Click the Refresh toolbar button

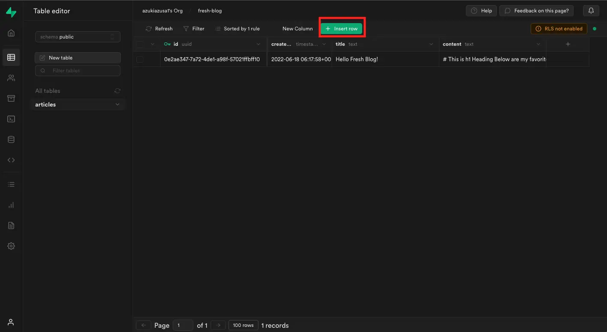click(159, 29)
